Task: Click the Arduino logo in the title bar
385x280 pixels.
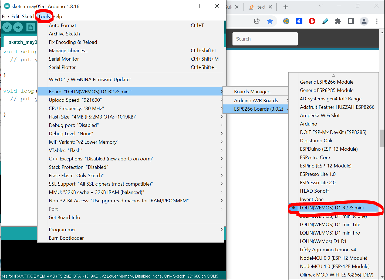Action: pos(7,6)
